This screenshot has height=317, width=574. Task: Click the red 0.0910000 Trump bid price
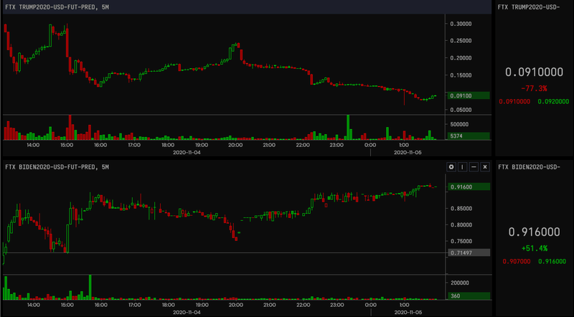[514, 101]
